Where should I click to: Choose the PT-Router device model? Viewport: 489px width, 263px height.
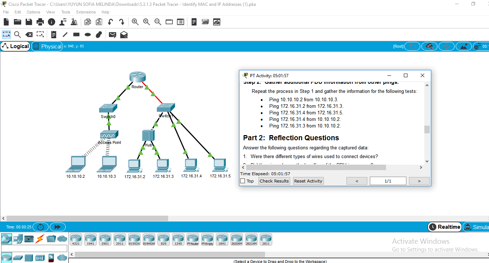coord(193,239)
